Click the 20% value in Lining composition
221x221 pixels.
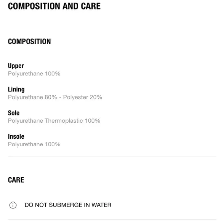(96, 97)
